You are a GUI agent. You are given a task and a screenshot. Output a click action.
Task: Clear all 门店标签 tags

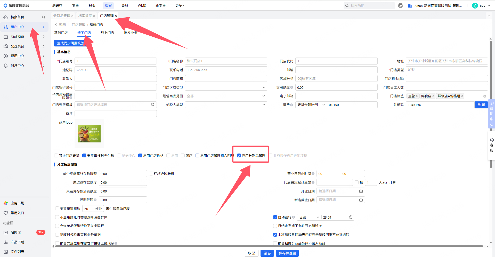[485, 96]
